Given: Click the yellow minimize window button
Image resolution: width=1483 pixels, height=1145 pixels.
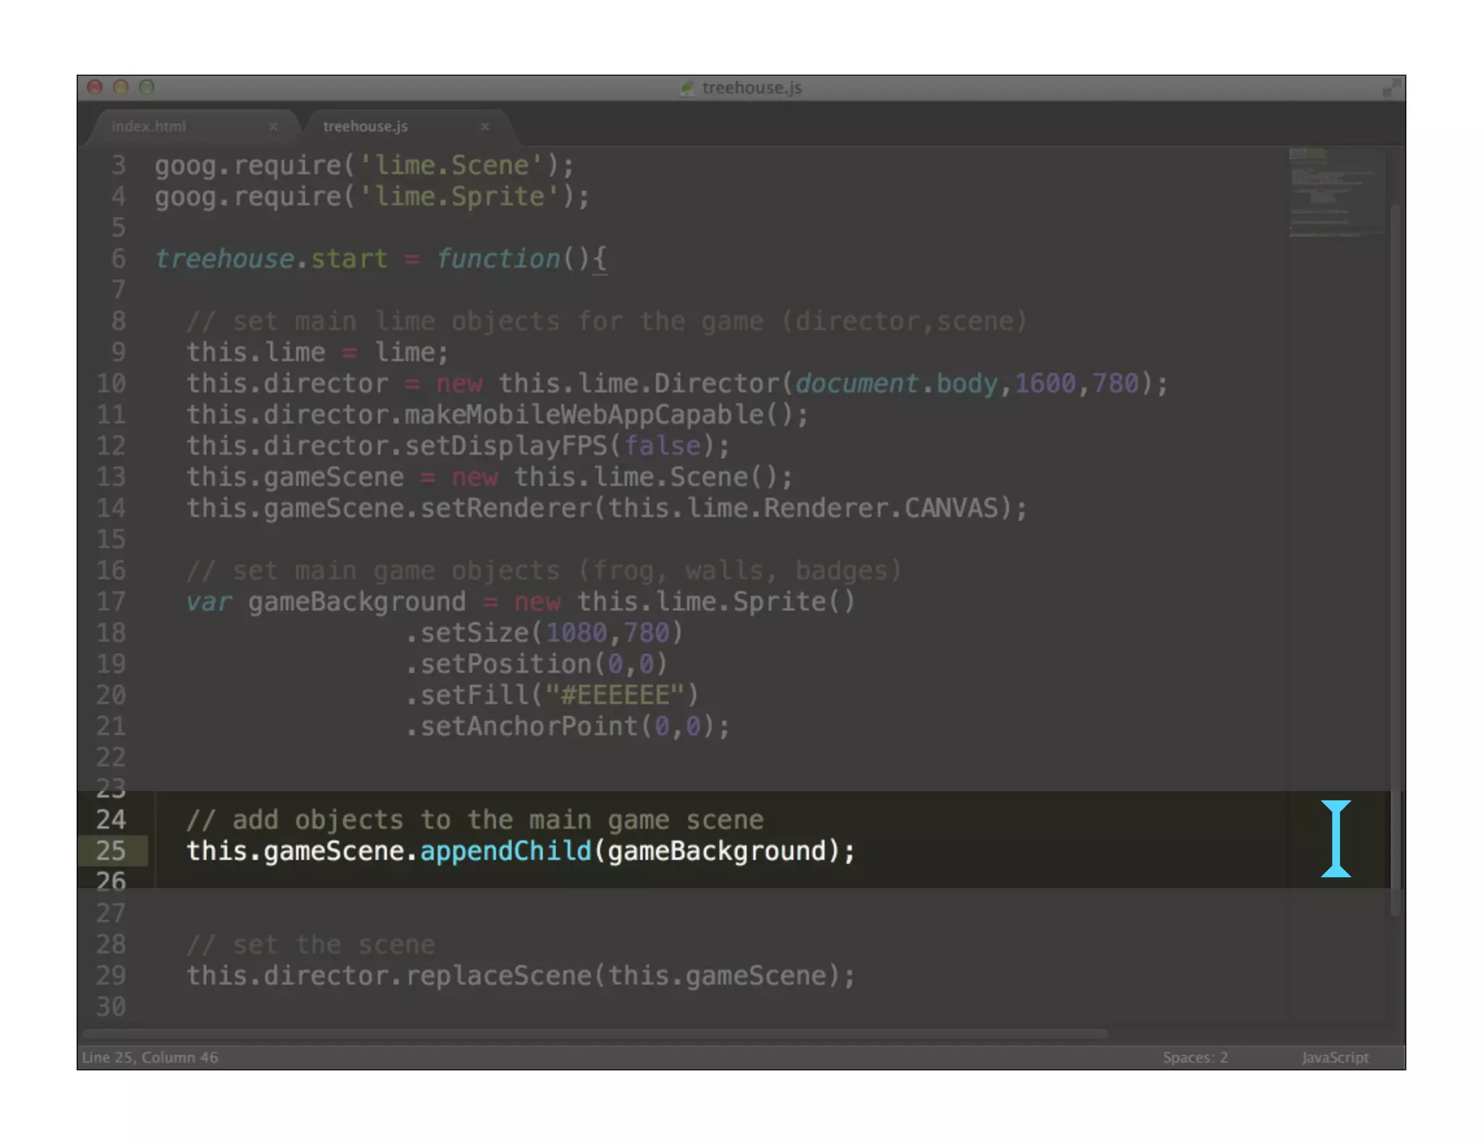Looking at the screenshot, I should pos(121,88).
